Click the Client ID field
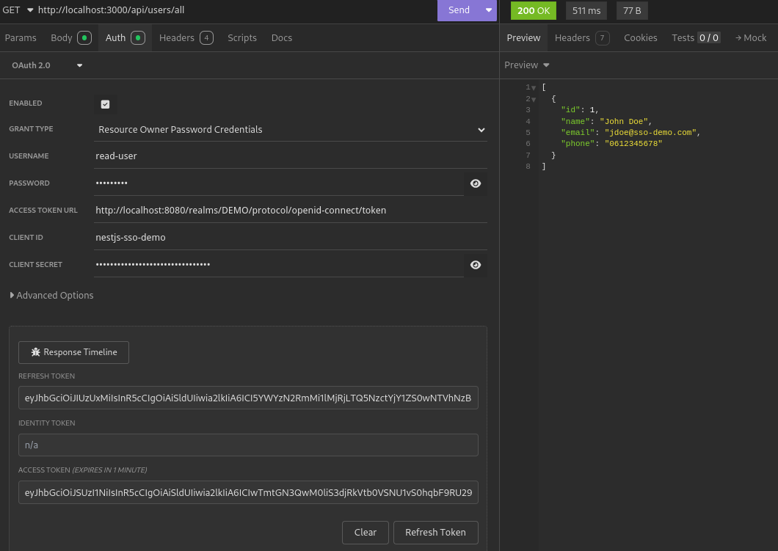778x551 pixels. [291, 238]
